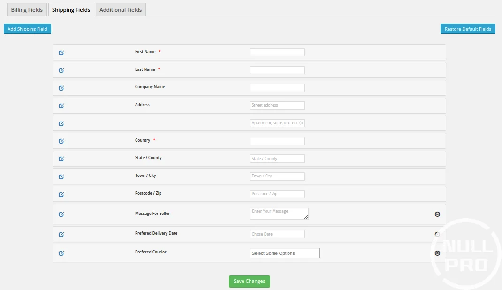Switch to the Billing Fields tab

[x=27, y=10]
